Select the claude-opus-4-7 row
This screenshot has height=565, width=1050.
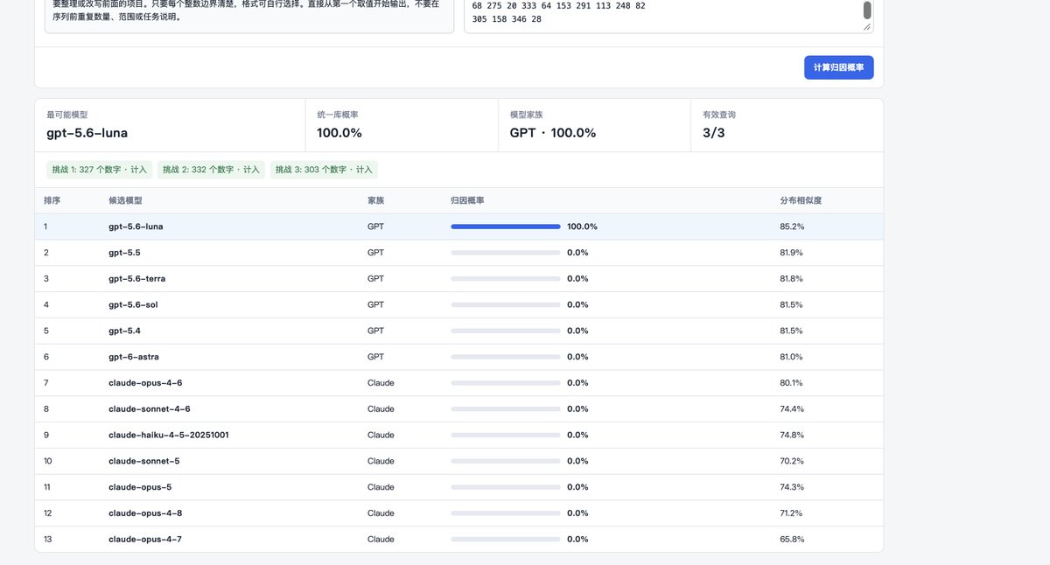(x=458, y=540)
